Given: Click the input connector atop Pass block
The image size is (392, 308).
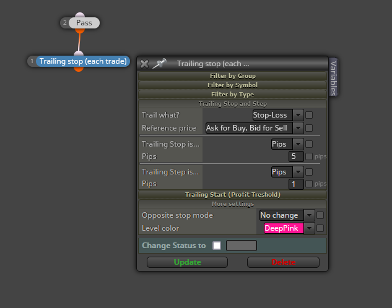Looking at the screenshot, I should coord(80,15).
